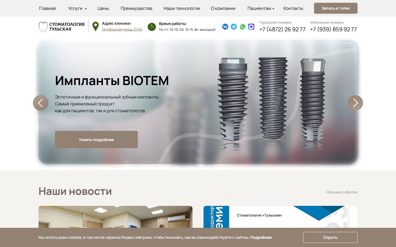The width and height of the screenshot is (396, 247).
Task: Open the VK social icon
Action: pos(225,27)
